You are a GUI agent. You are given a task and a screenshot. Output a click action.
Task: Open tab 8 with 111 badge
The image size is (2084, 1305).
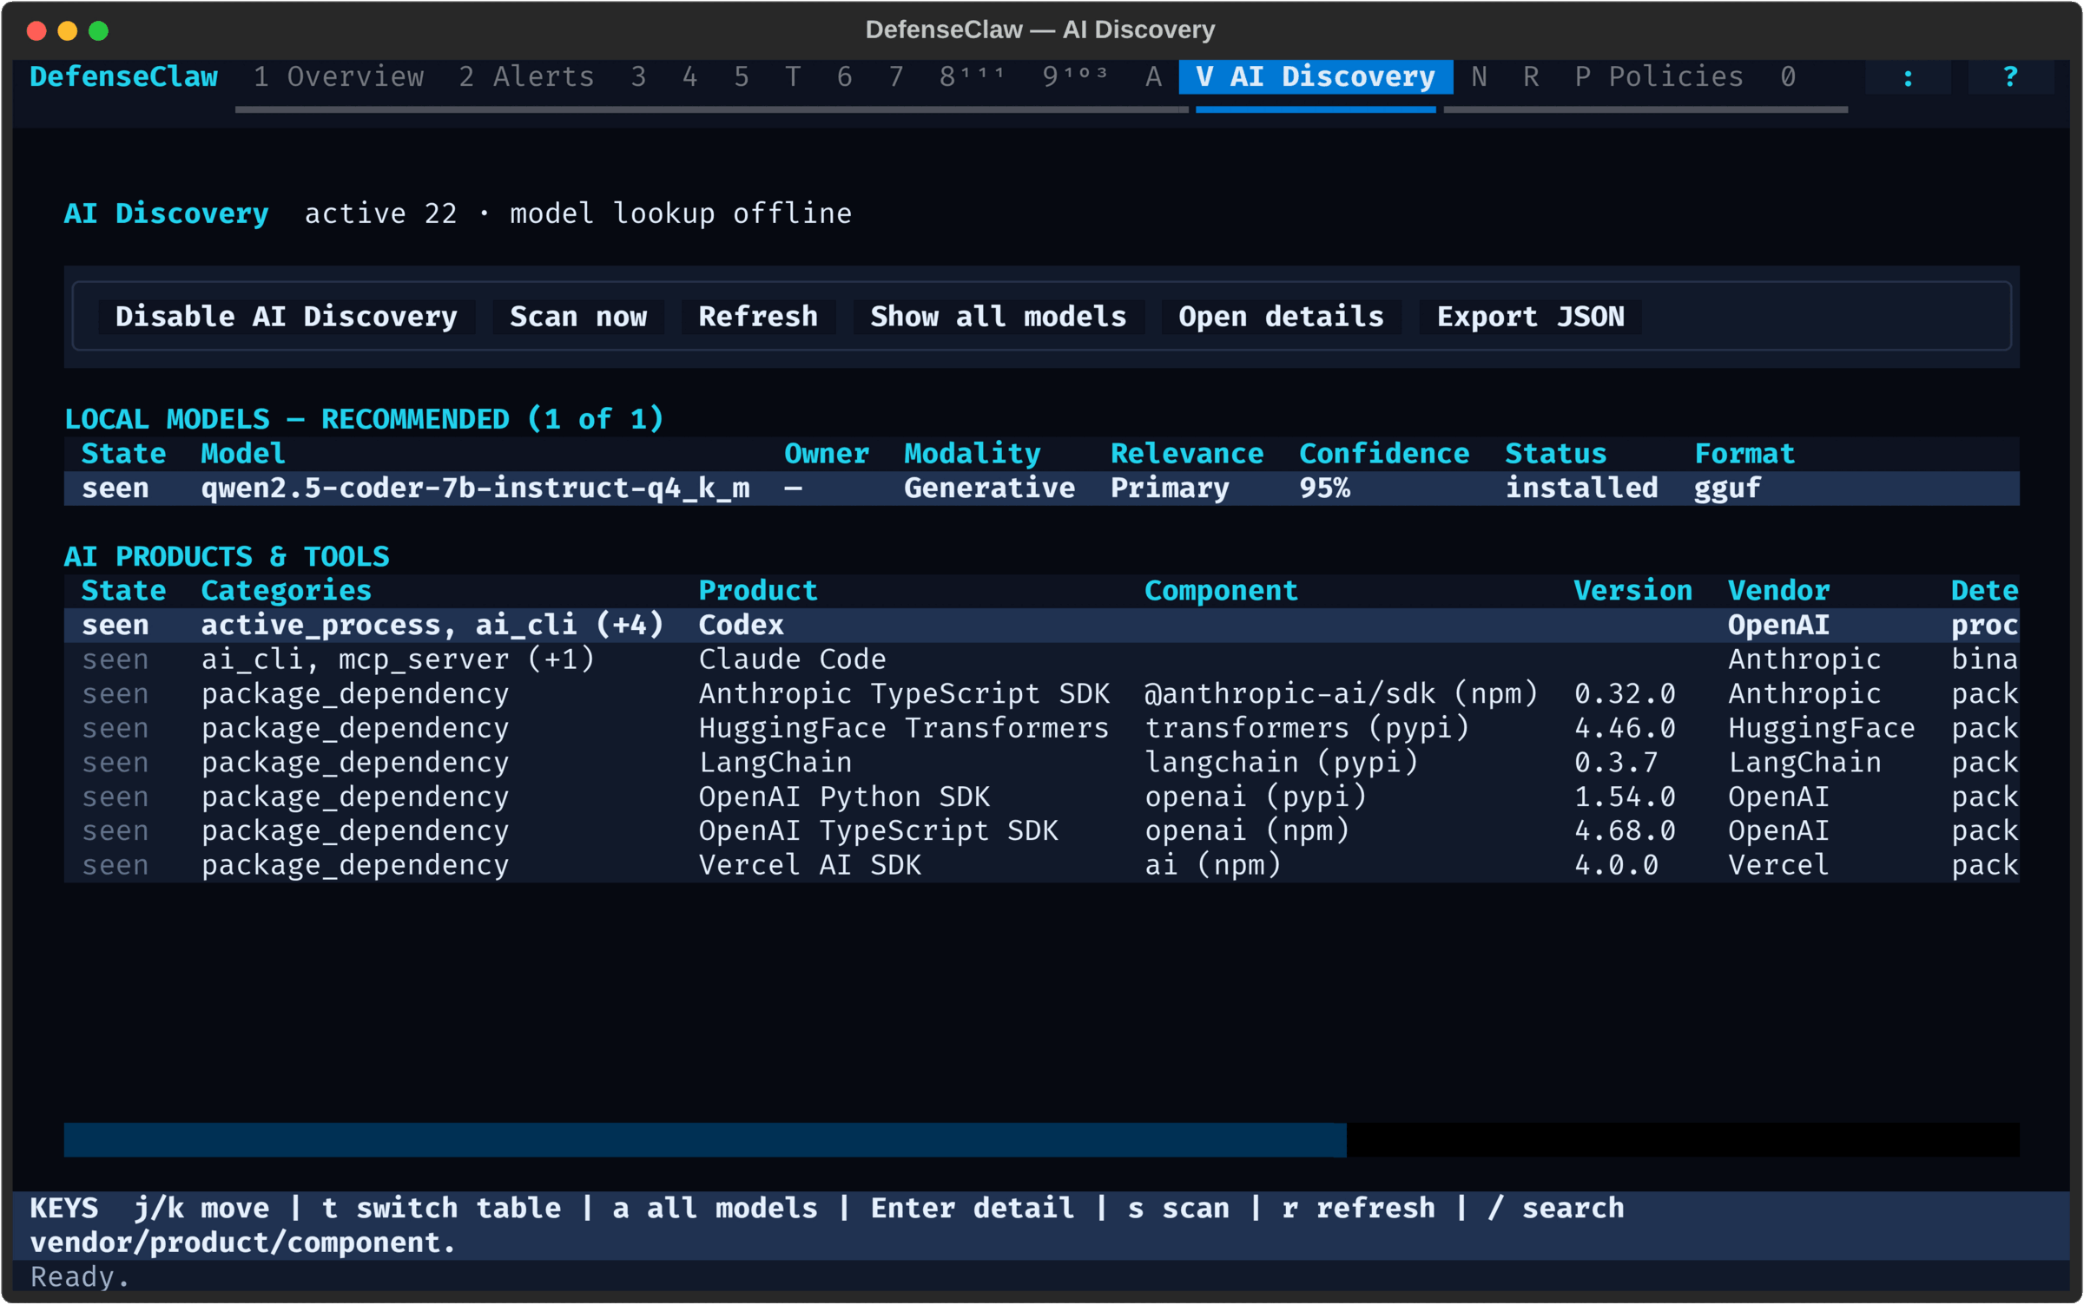[973, 77]
